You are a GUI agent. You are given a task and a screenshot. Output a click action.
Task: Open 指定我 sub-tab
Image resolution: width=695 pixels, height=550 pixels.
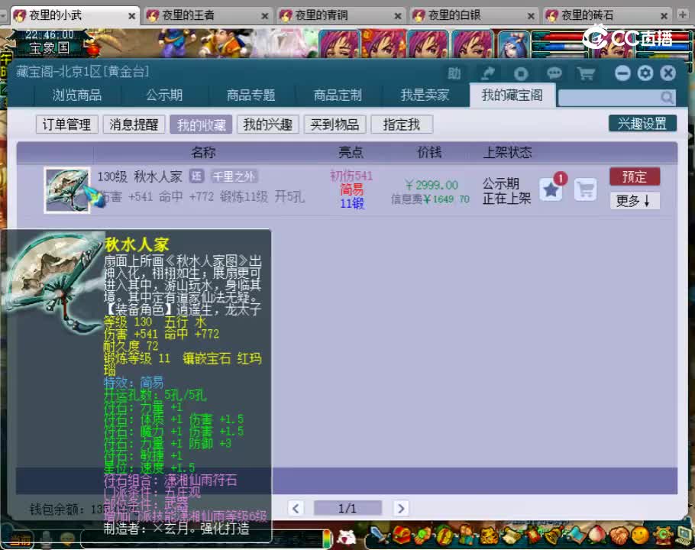tap(402, 124)
